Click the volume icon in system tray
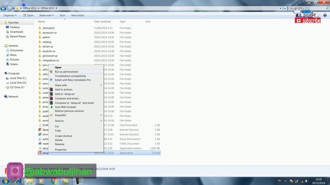Image resolution: width=330 pixels, height=185 pixels. tap(307, 181)
